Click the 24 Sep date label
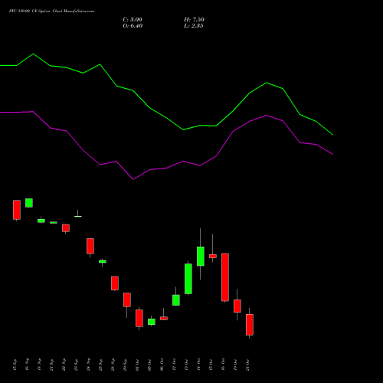This screenshot has width=383, height=383. point(88,365)
